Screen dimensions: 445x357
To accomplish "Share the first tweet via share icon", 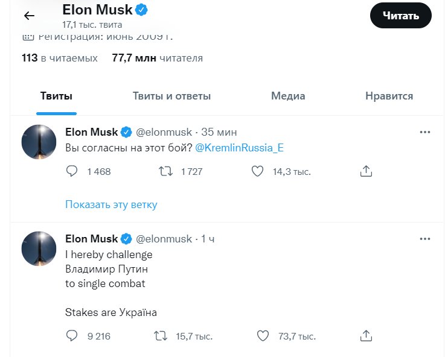I will click(365, 171).
